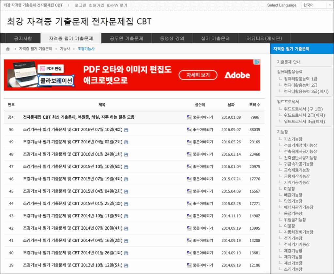
Task: Open sidebar 워드프로세서 (구 1급)
Action: 303,109
